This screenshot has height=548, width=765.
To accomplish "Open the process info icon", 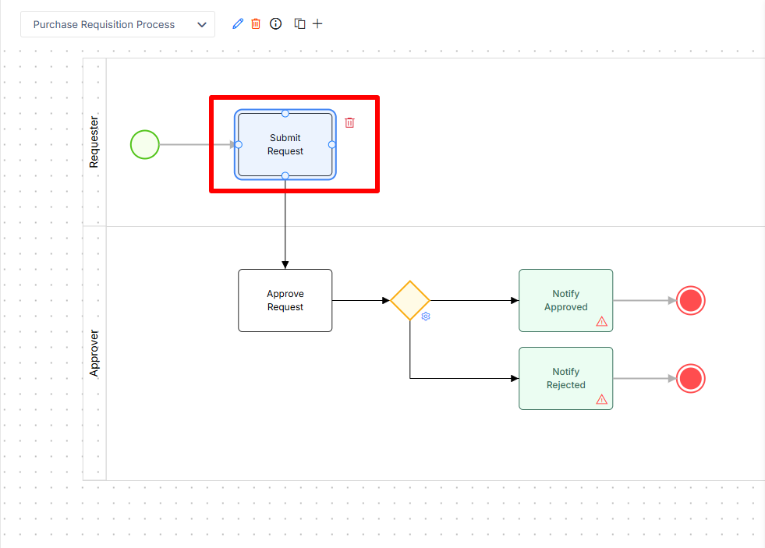I will click(x=275, y=24).
